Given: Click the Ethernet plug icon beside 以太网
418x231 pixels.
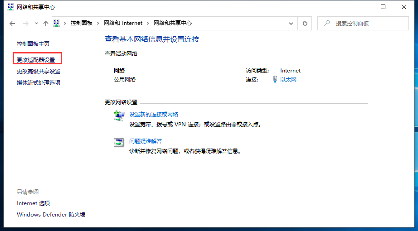Looking at the screenshot, I should tap(275, 80).
